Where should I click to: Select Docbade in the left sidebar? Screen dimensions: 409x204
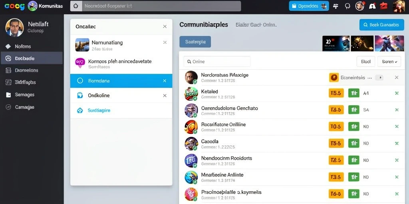[32, 58]
